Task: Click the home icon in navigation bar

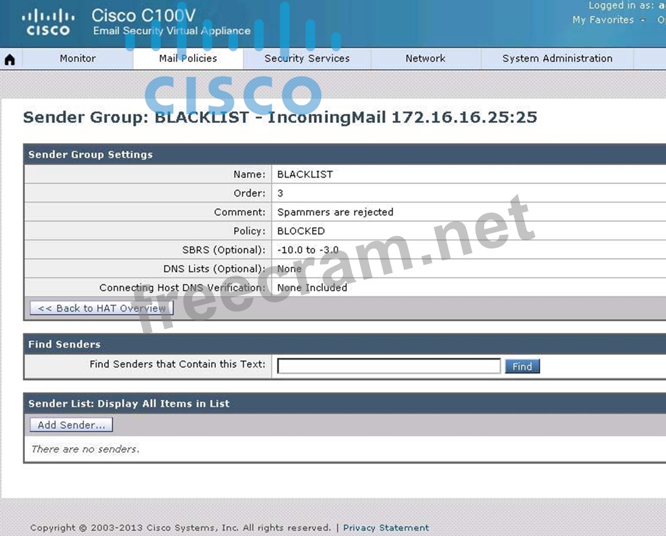Action: click(10, 59)
